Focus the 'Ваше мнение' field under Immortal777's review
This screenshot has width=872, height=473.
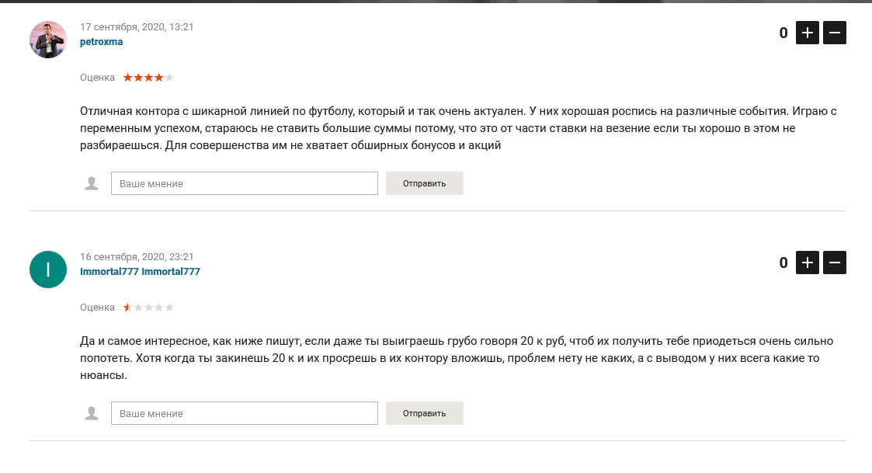click(x=244, y=413)
